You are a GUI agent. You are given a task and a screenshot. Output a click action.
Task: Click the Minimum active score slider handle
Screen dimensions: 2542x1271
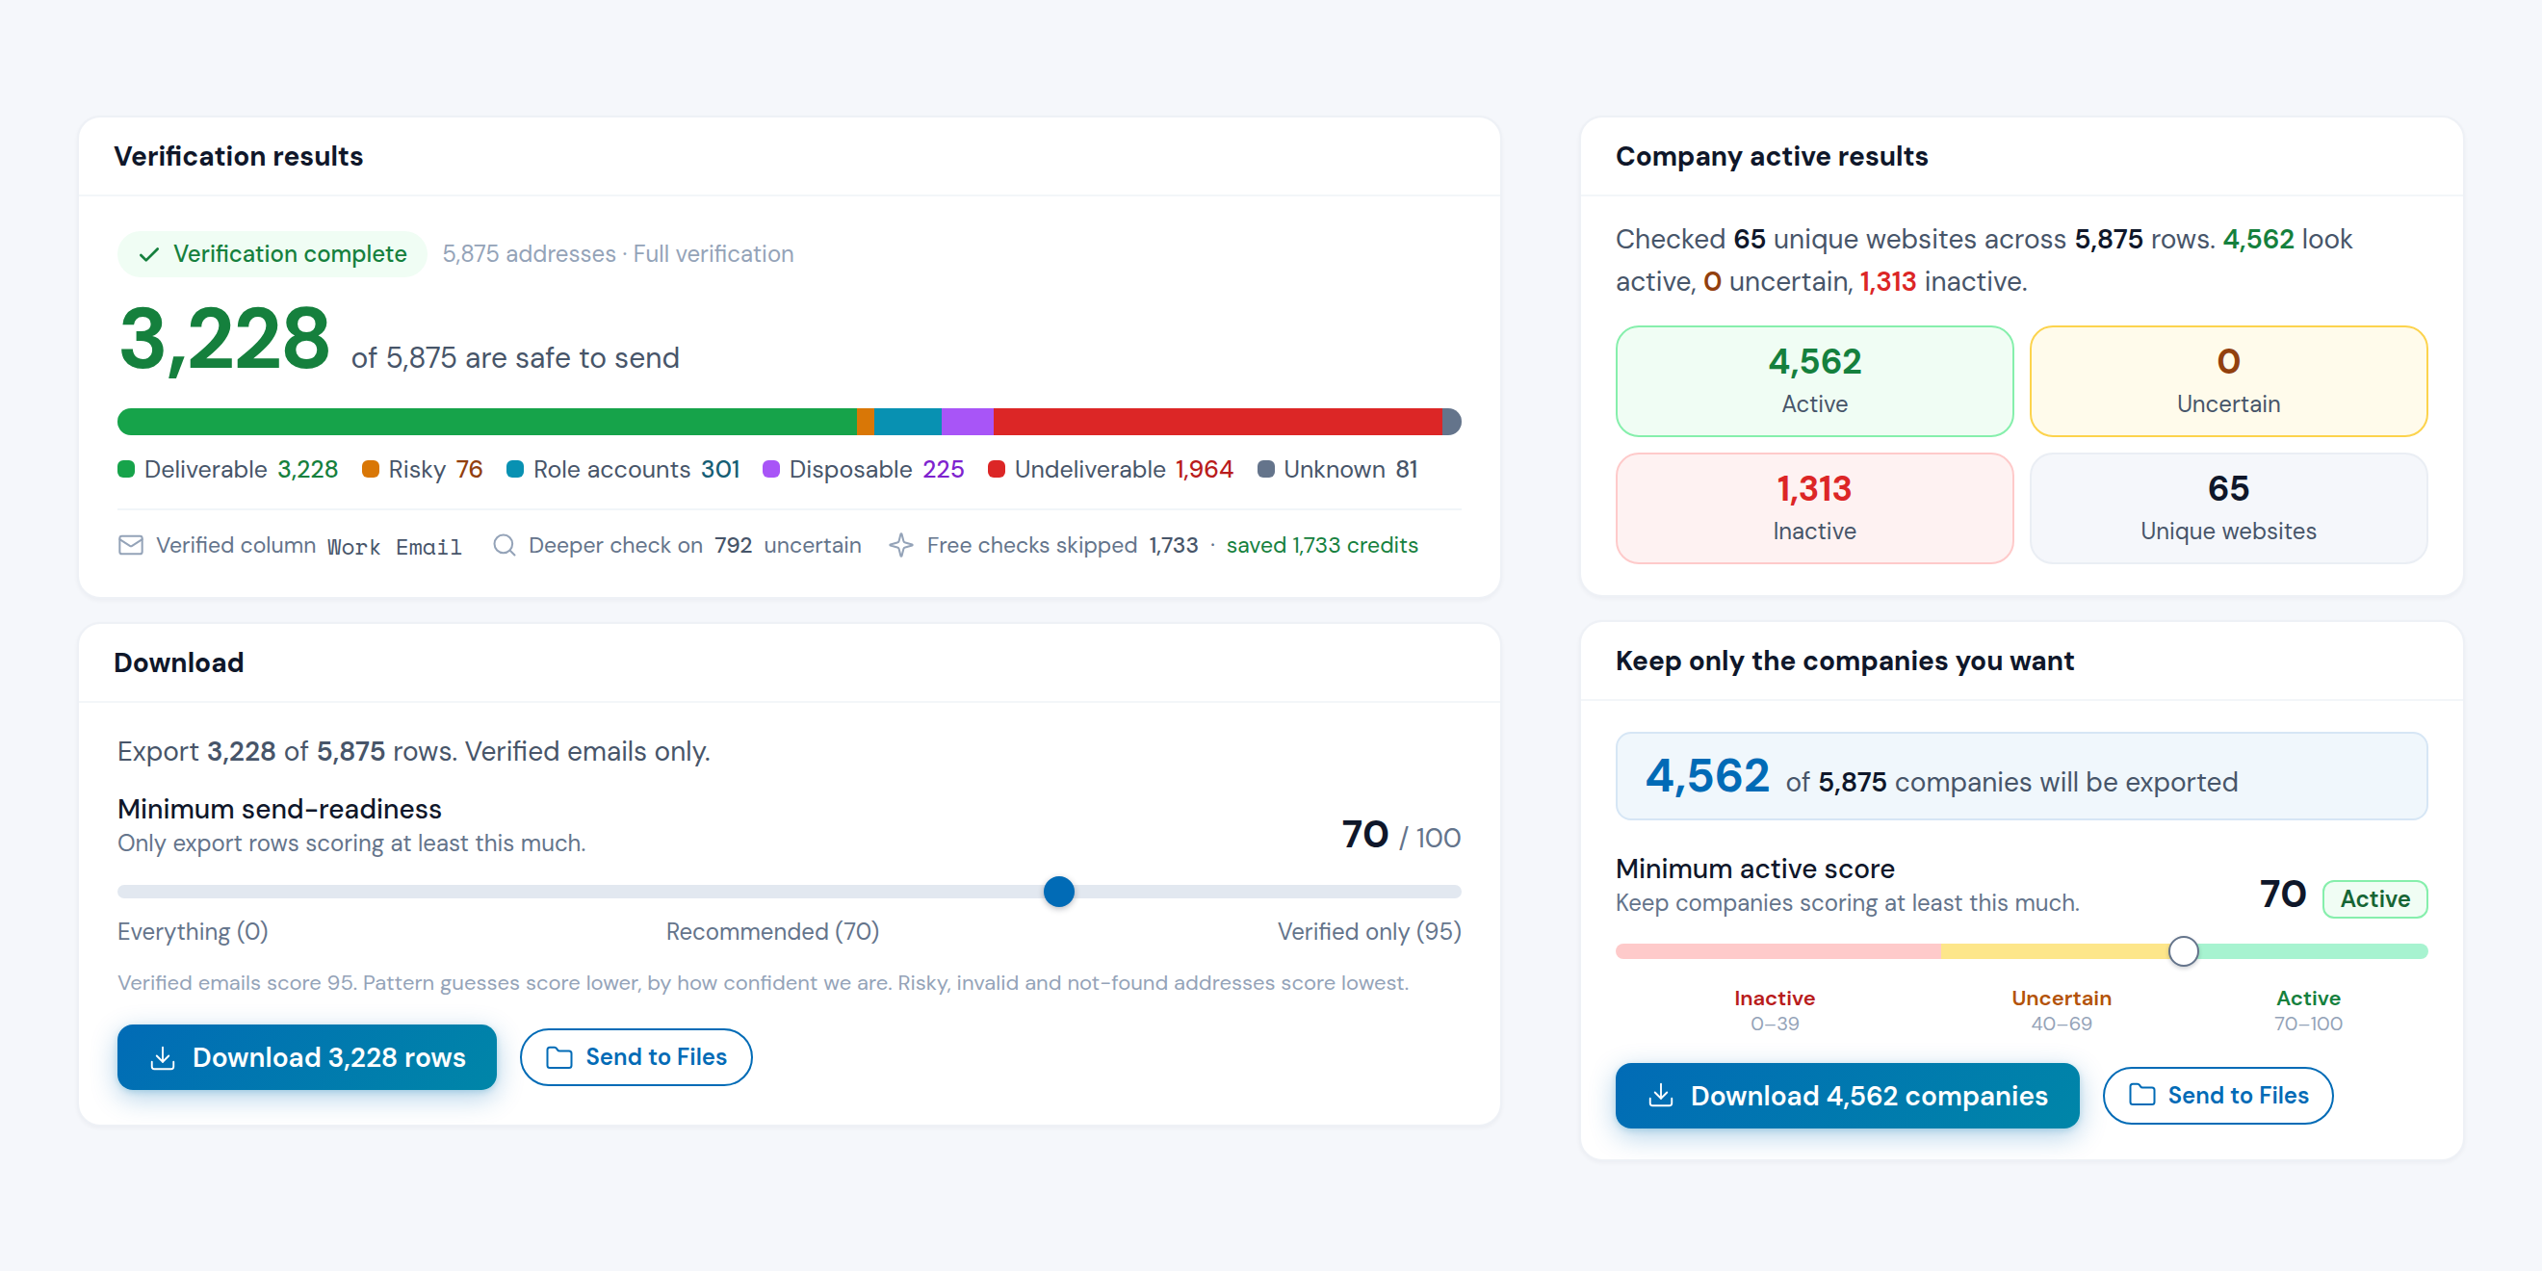[x=2184, y=952]
